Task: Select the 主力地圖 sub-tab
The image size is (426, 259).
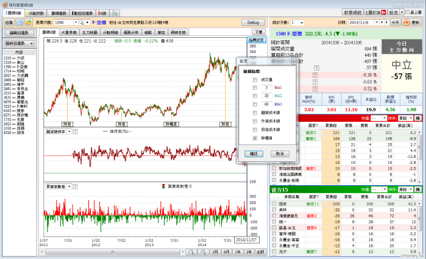Action: 90,32
